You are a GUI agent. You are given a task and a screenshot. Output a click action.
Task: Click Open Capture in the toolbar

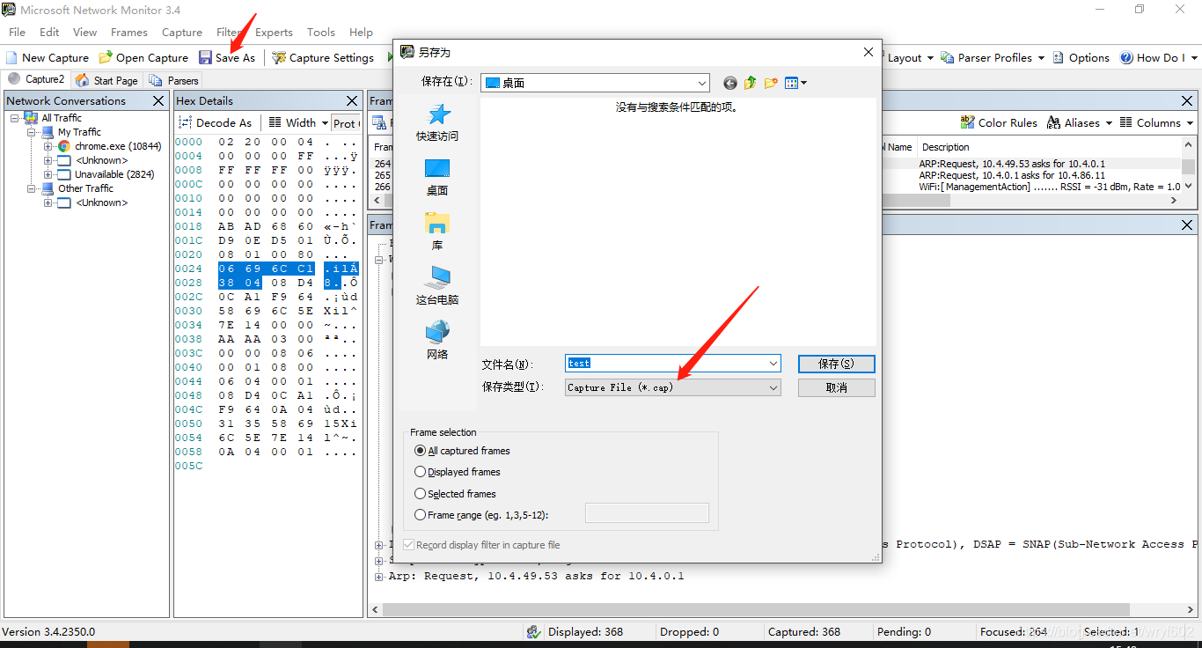(143, 57)
